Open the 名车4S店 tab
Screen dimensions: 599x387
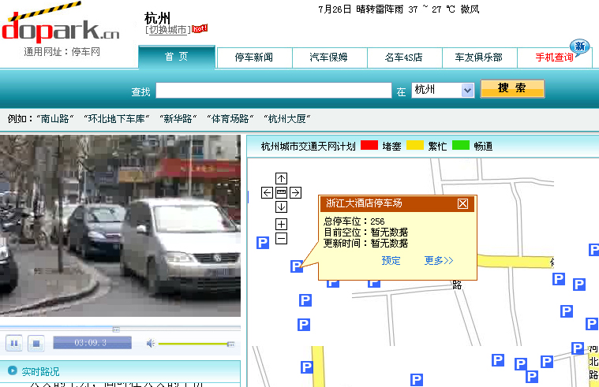(404, 58)
